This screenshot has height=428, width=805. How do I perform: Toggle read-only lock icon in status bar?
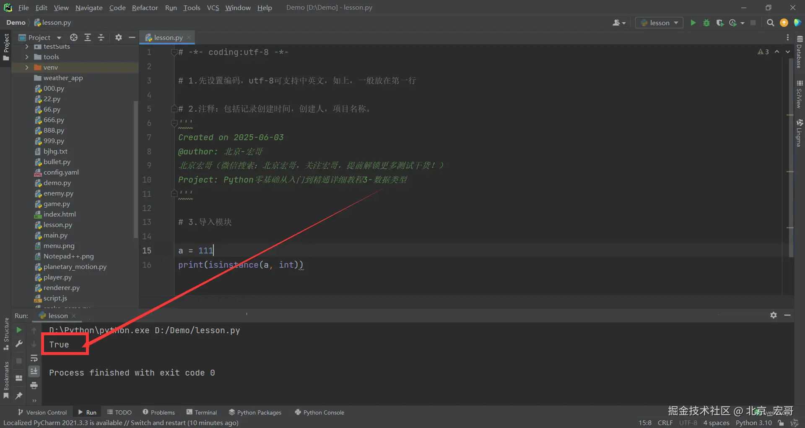tap(781, 423)
